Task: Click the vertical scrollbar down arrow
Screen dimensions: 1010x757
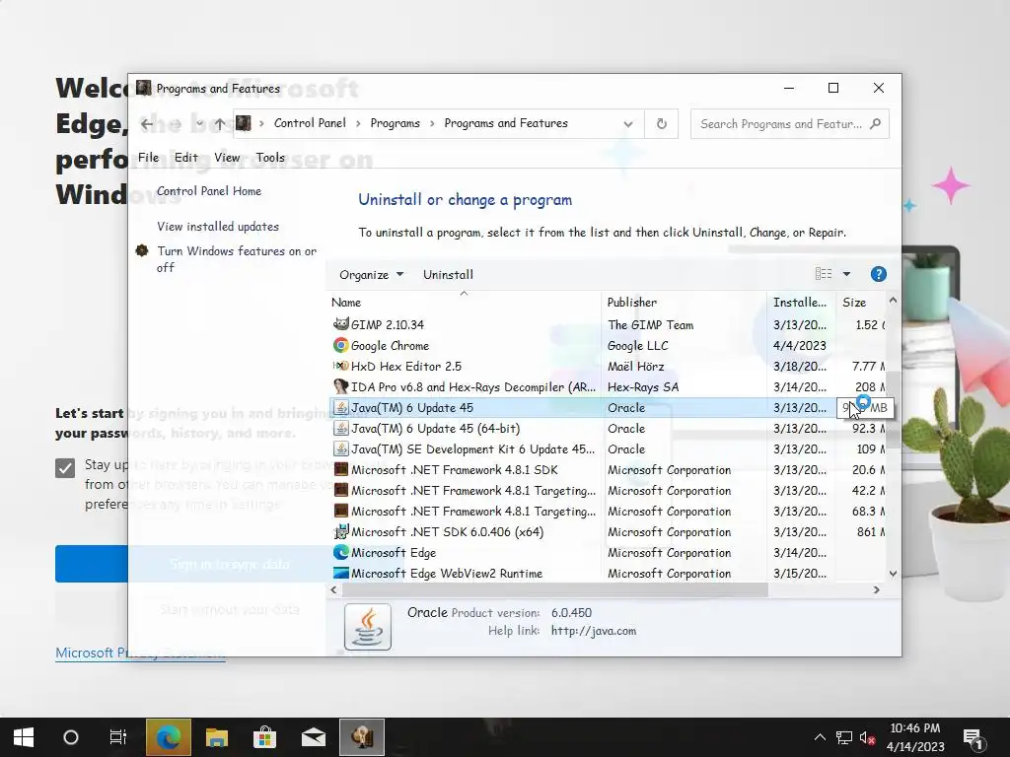Action: pos(893,574)
